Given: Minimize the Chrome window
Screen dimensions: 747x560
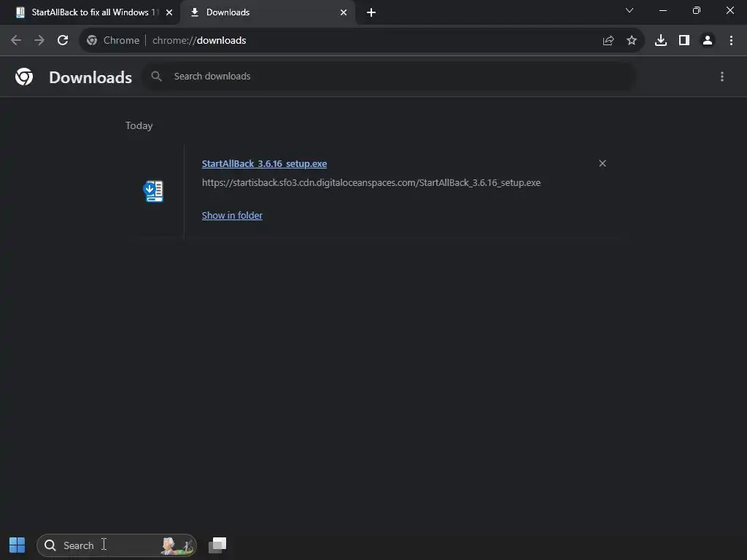Looking at the screenshot, I should click(662, 10).
